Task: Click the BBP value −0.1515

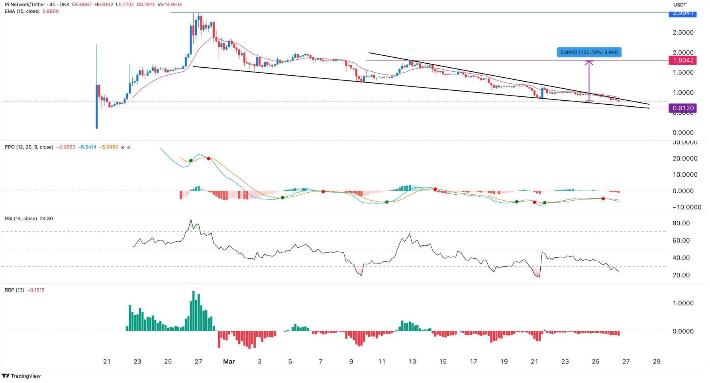Action: pyautogui.click(x=36, y=290)
